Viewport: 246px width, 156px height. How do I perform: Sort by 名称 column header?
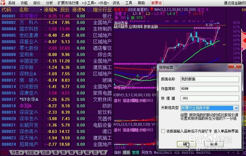point(24,10)
